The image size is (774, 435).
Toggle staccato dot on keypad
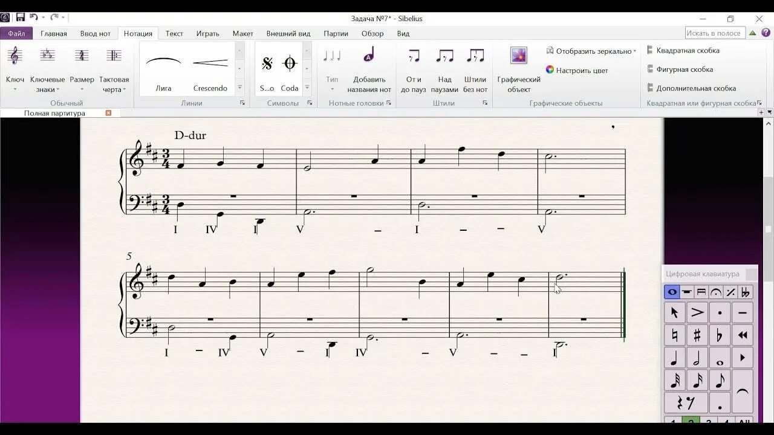tap(720, 312)
